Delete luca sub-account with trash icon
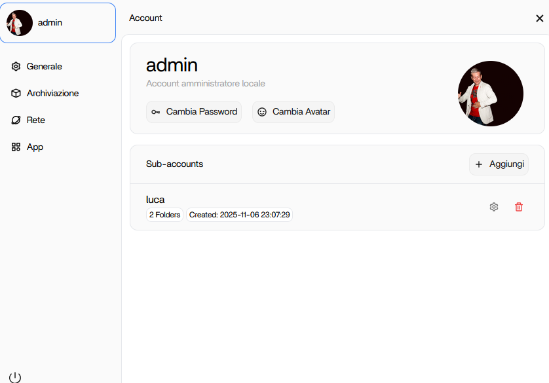The width and height of the screenshot is (549, 383). pos(519,207)
